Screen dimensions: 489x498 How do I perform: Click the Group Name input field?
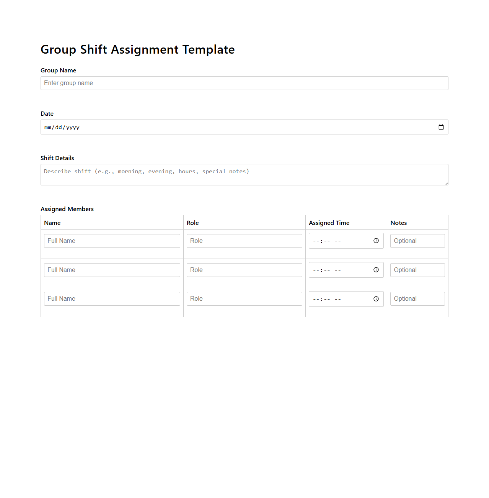click(244, 83)
